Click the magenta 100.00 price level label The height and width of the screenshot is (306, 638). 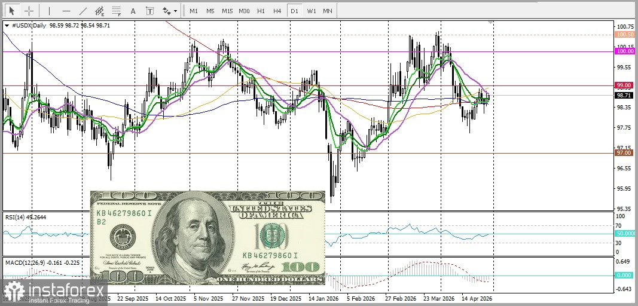click(x=625, y=51)
